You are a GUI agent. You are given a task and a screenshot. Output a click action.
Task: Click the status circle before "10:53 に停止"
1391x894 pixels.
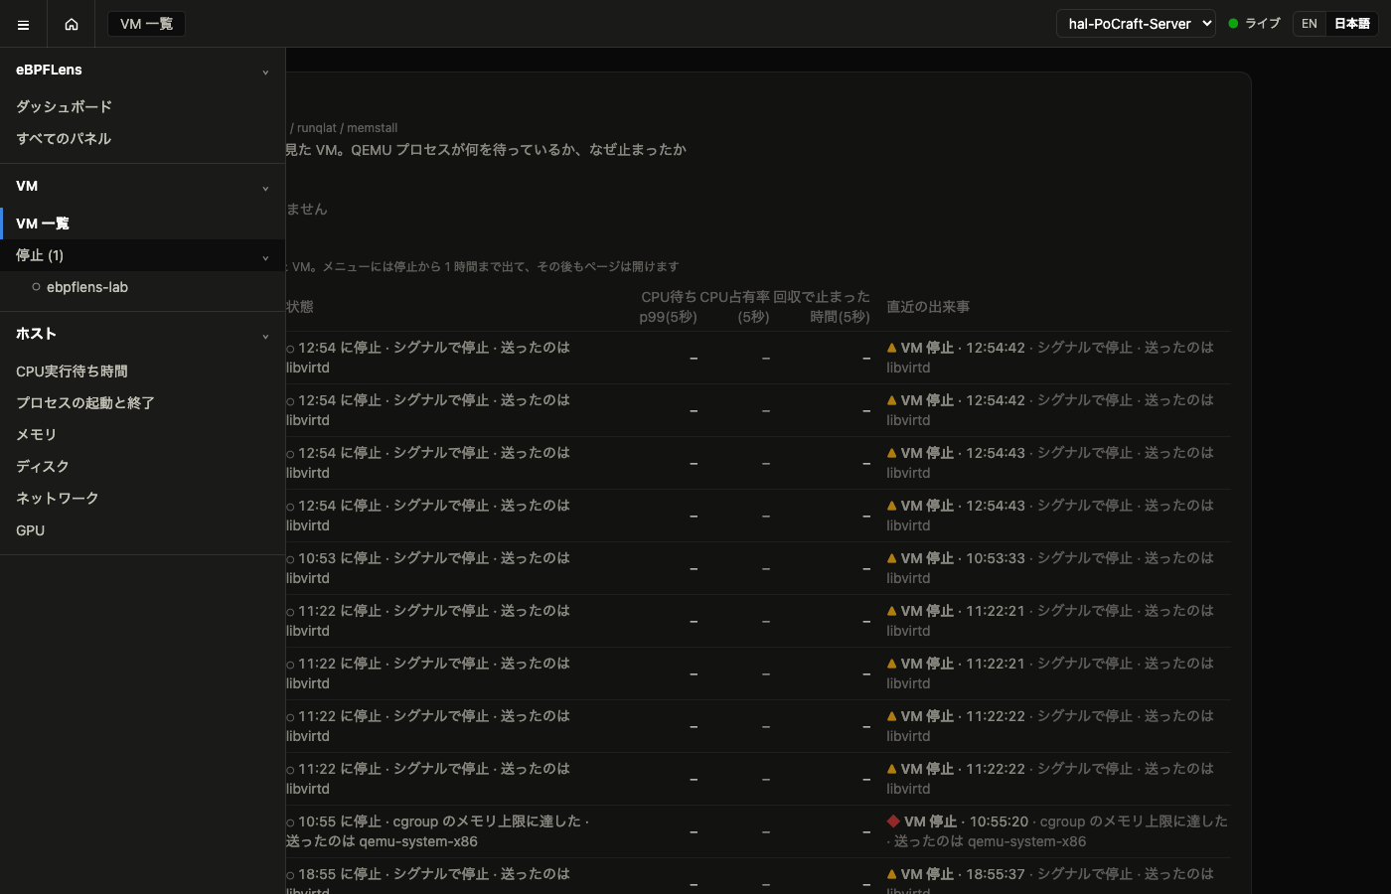[x=290, y=559]
